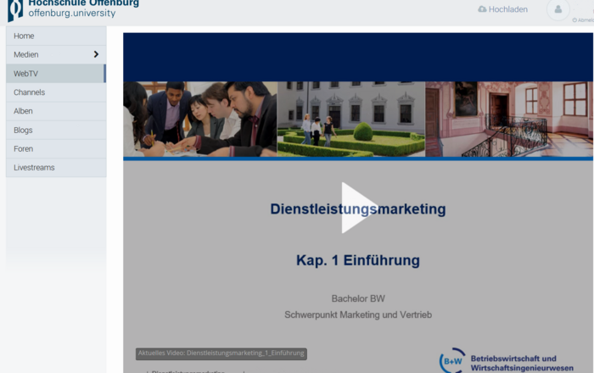This screenshot has width=594, height=373.
Task: Open Channels in the sidebar
Action: (56, 92)
